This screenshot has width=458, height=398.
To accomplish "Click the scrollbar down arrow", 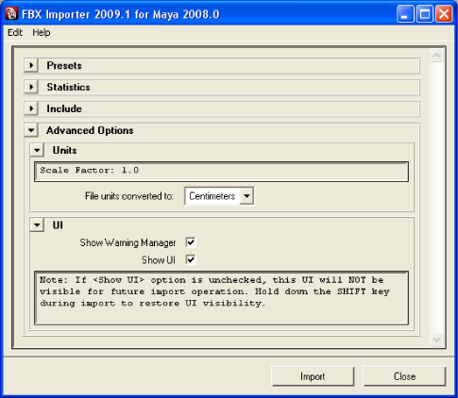I will click(x=436, y=340).
